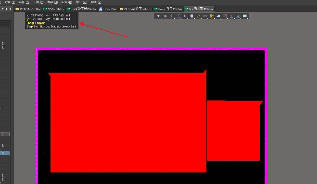Choose the dotted rectangle selection tool

[x=178, y=16]
